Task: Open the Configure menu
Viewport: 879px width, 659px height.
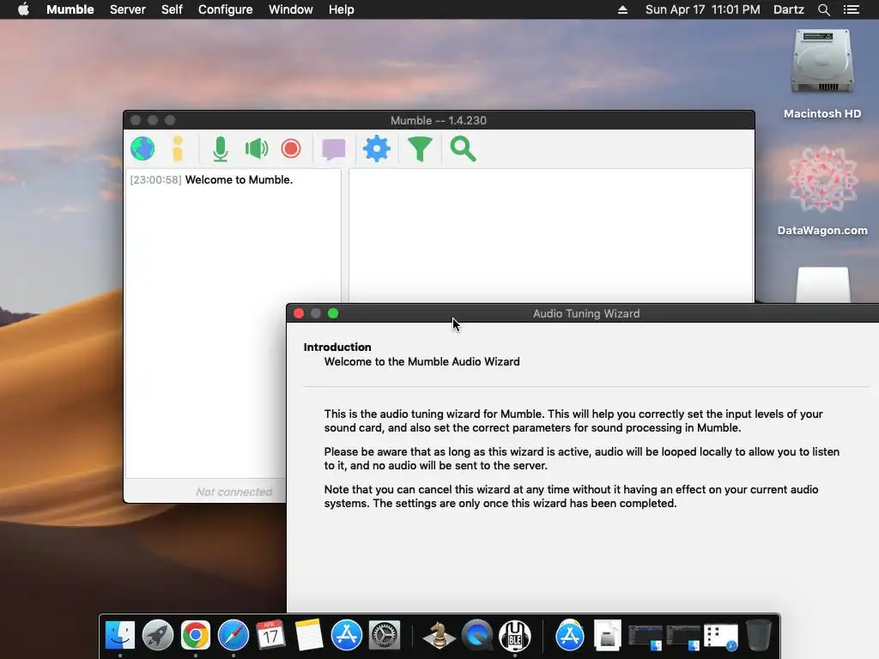Action: point(226,9)
